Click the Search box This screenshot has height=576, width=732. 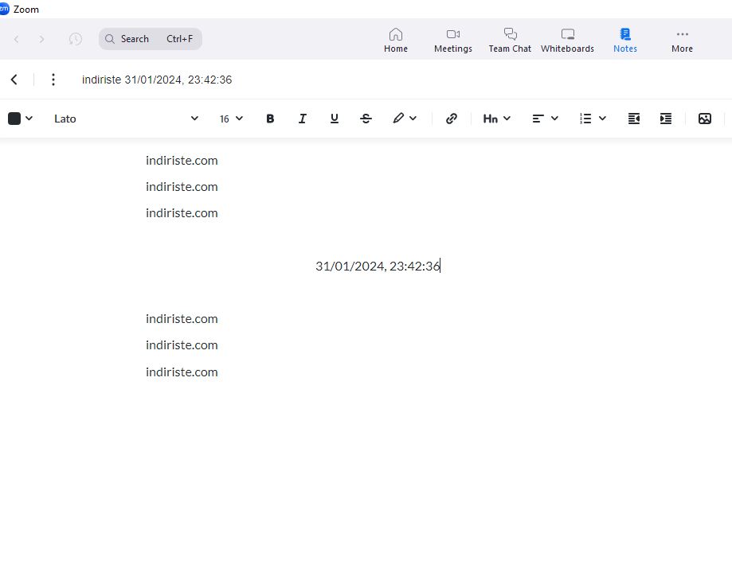click(x=151, y=39)
